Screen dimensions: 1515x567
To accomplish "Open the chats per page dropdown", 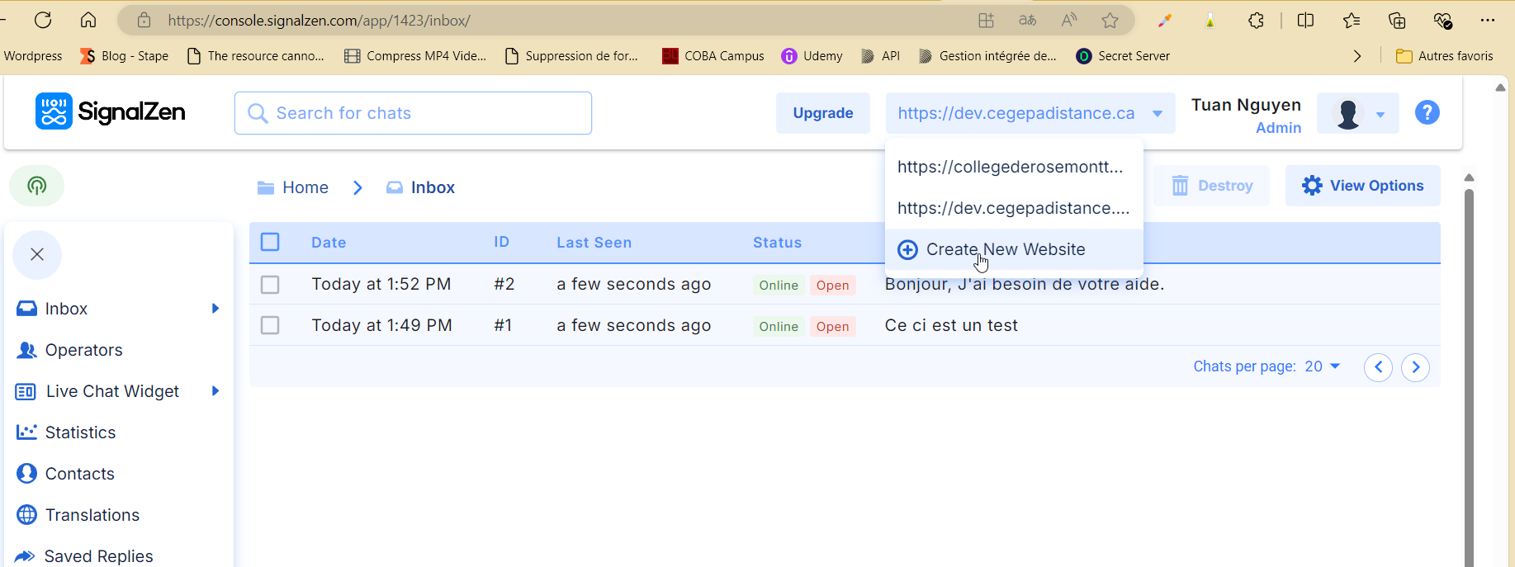I will point(1322,366).
